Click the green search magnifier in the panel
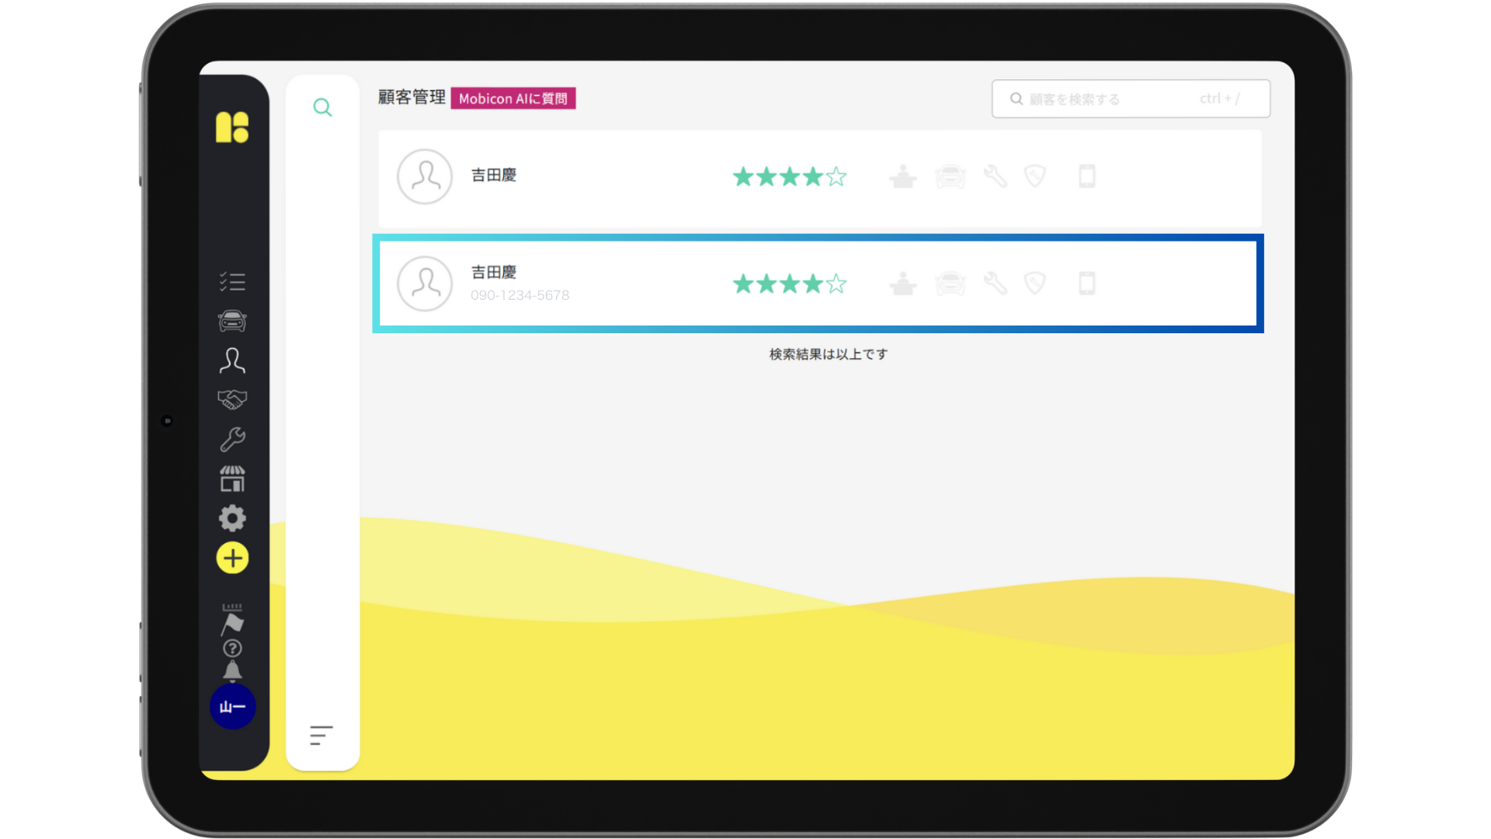 pyautogui.click(x=322, y=107)
